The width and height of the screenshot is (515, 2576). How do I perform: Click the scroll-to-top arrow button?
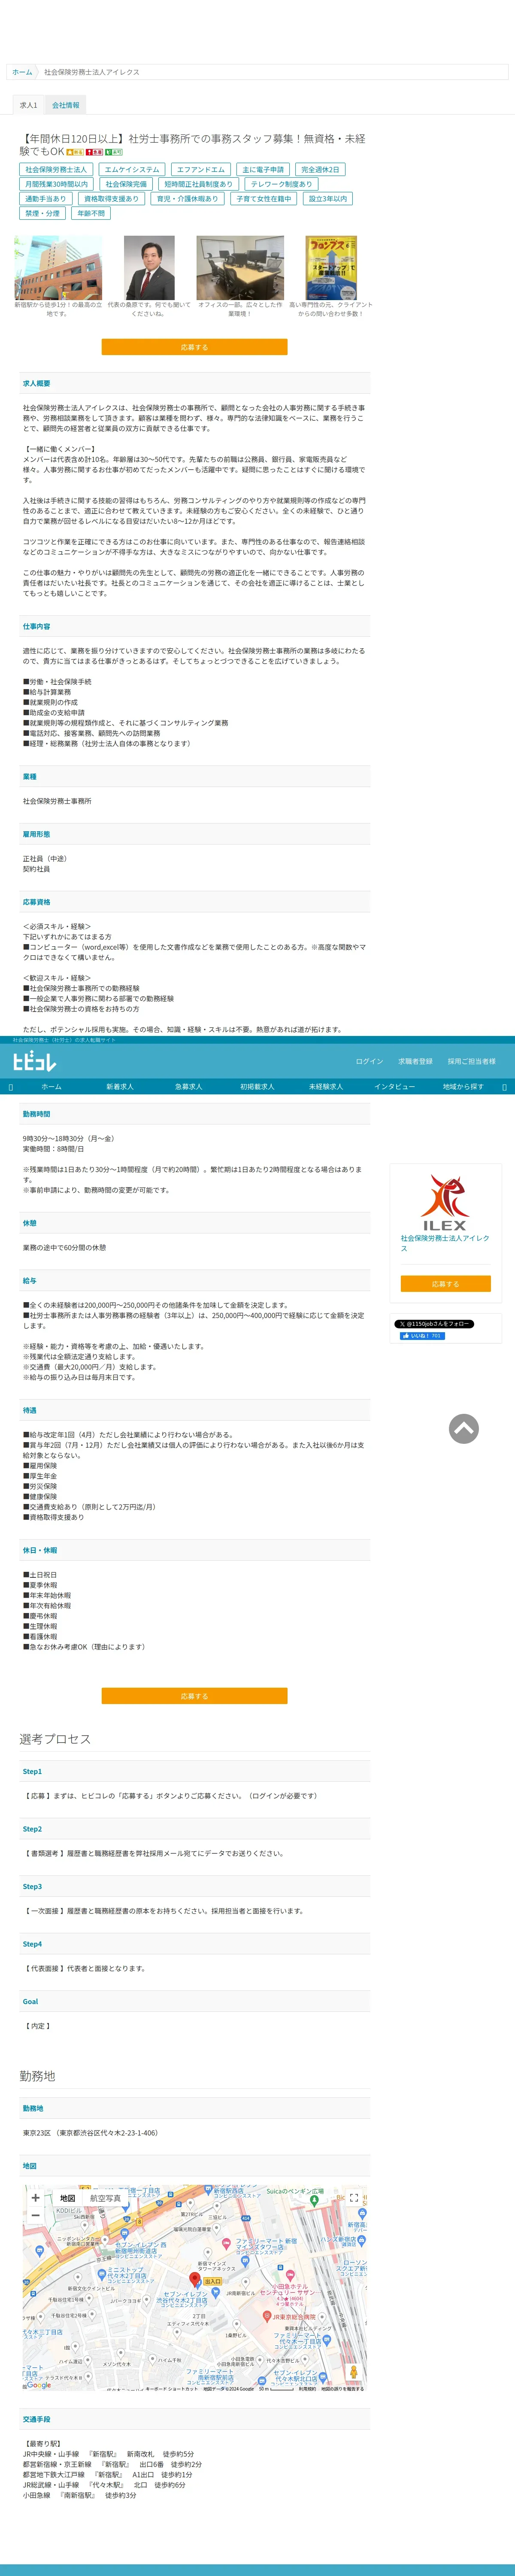pos(463,1429)
